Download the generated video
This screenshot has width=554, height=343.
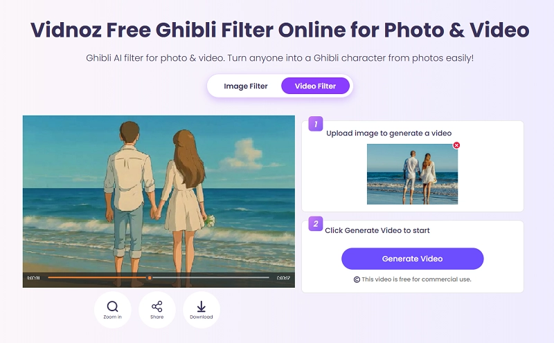point(202,310)
